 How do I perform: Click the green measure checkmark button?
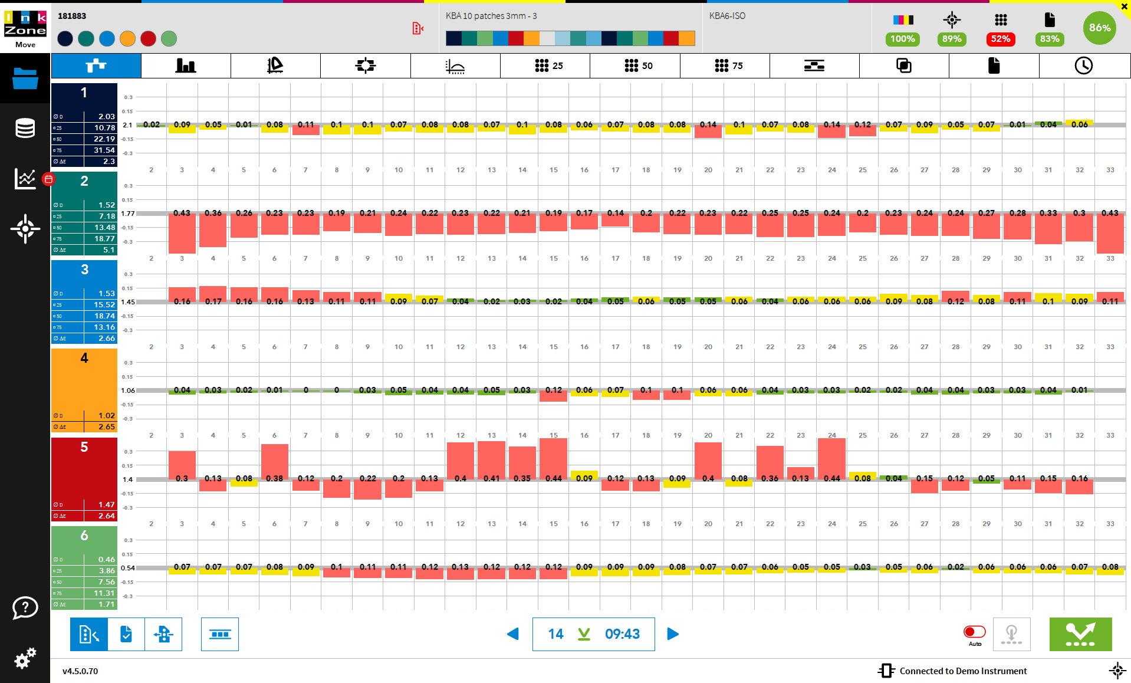tap(1080, 635)
